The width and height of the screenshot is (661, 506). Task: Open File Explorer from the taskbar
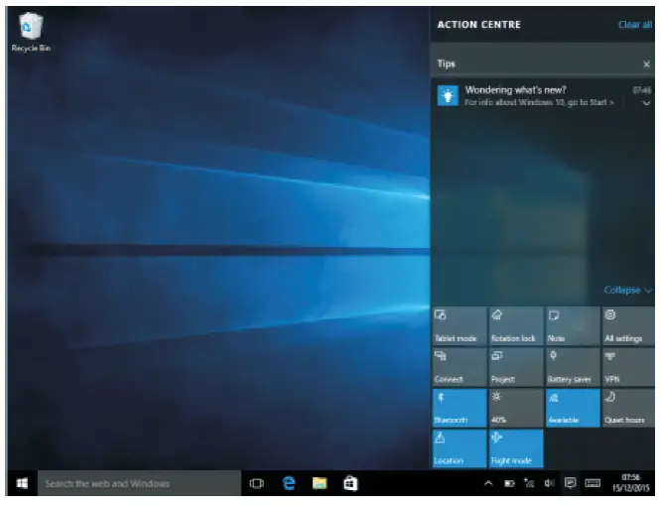pos(320,483)
